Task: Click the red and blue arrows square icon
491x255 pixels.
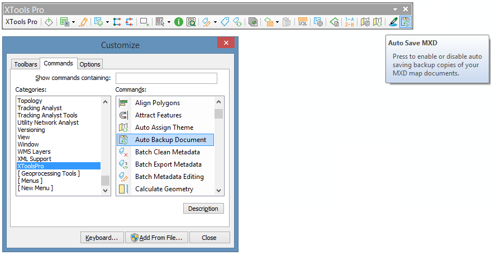Action: [x=129, y=22]
